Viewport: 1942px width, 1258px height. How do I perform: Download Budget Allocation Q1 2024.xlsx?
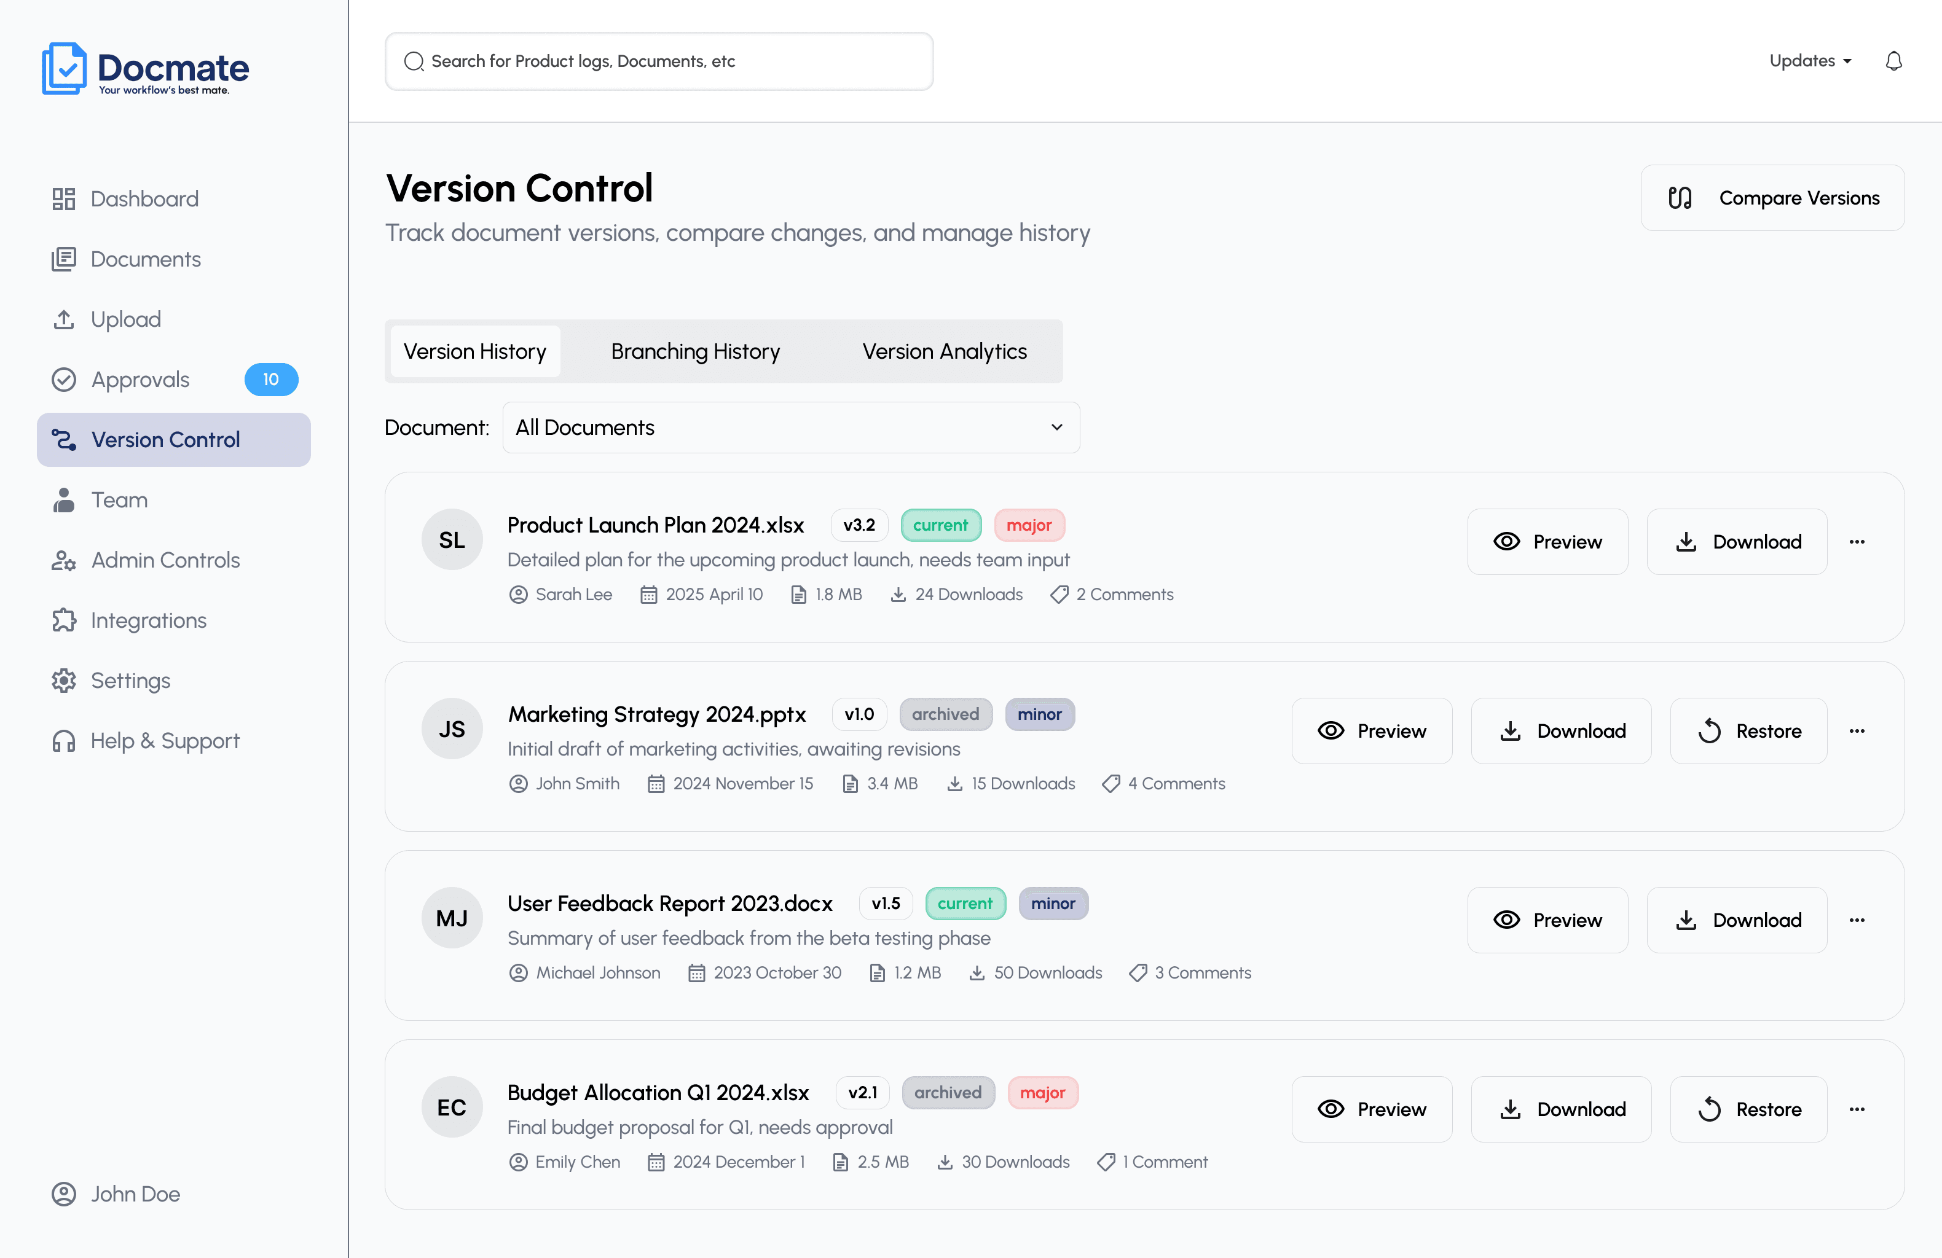click(x=1561, y=1109)
